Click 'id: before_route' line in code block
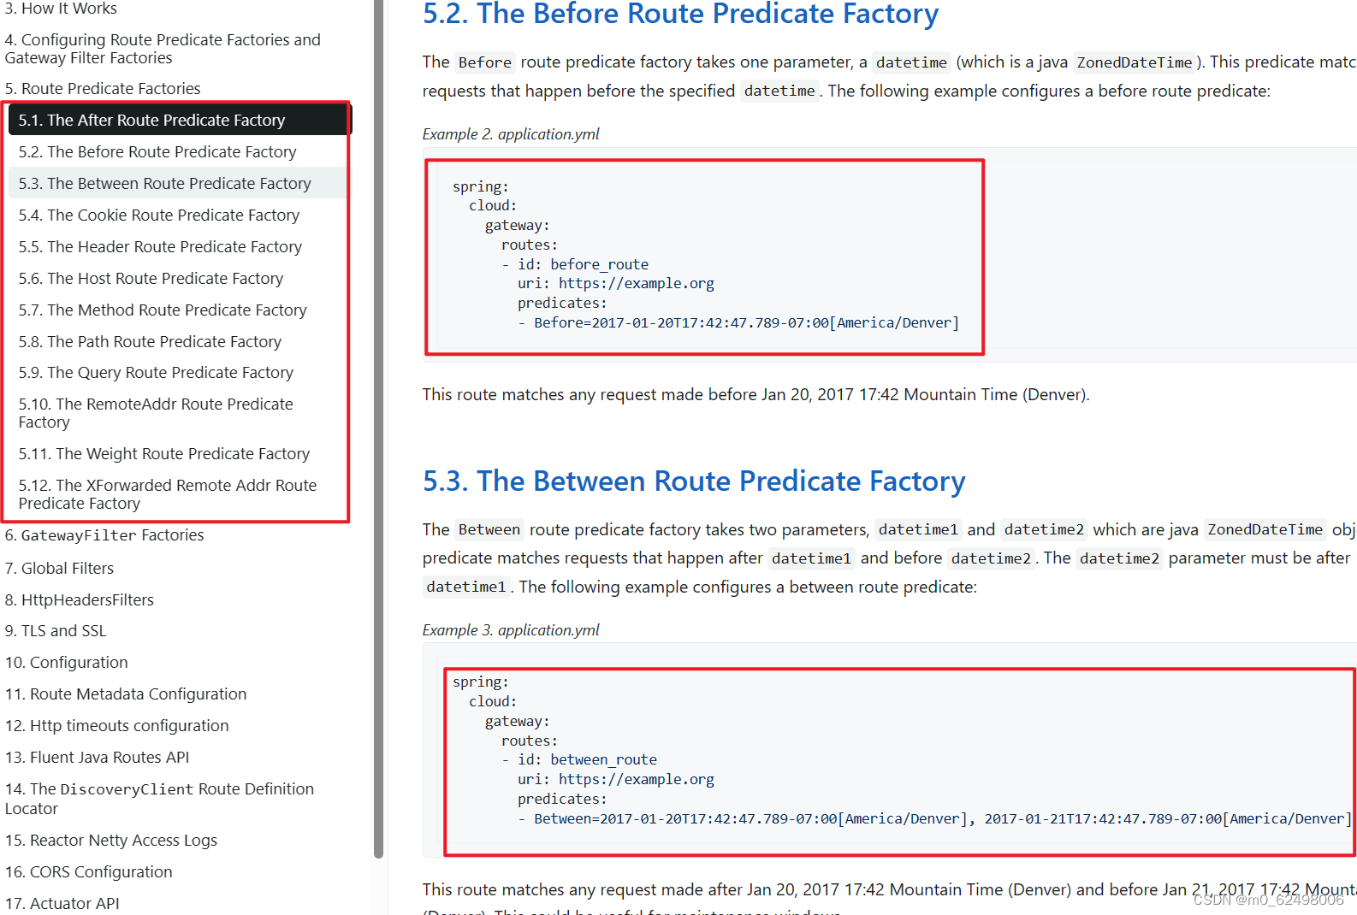1357x915 pixels. coord(584,264)
